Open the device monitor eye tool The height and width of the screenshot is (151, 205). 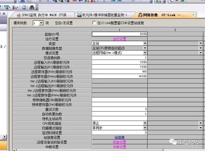click(7, 7)
